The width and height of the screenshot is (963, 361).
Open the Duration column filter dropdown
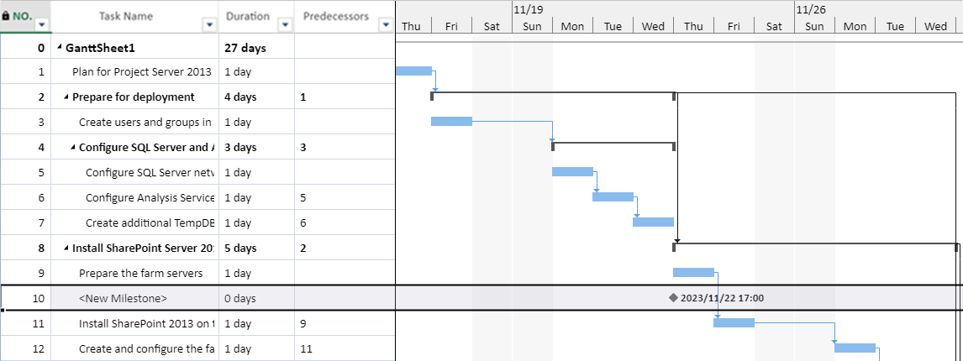[285, 24]
